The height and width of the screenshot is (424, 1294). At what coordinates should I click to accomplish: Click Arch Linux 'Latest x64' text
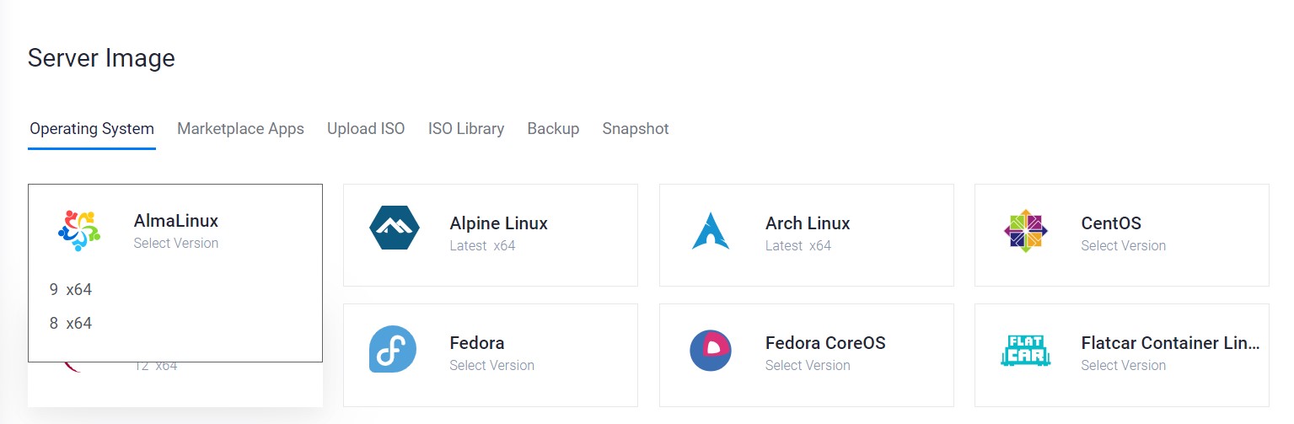pyautogui.click(x=798, y=246)
